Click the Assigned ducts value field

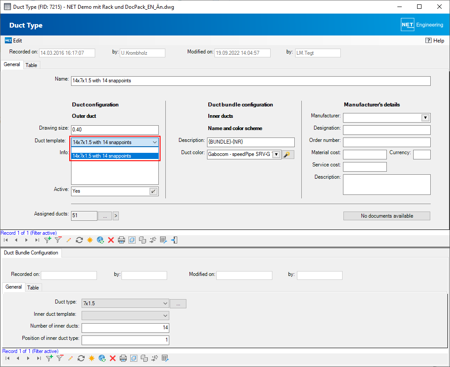click(84, 216)
